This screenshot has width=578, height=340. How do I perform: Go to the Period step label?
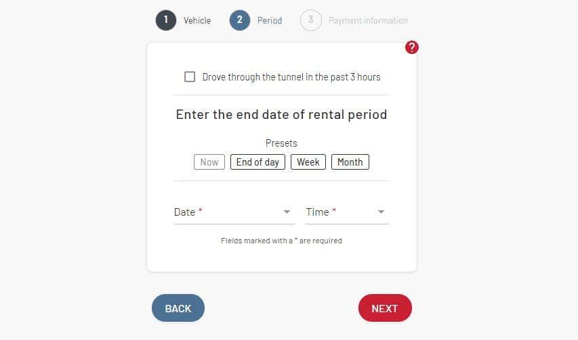(x=270, y=20)
